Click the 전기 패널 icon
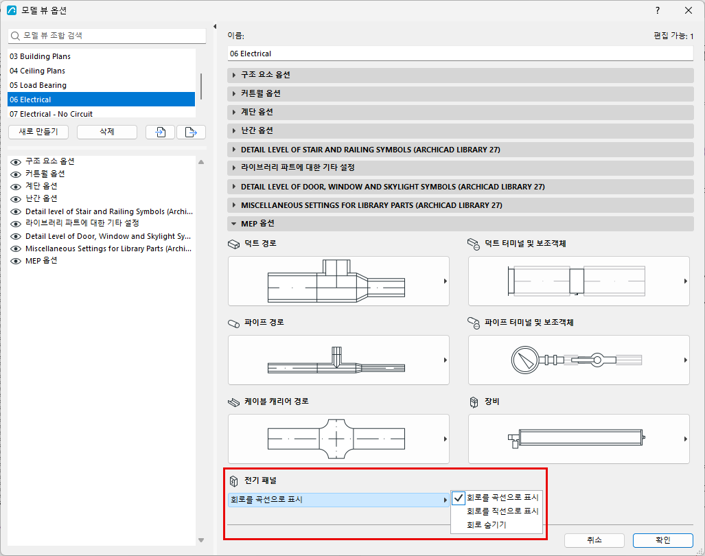Screen dimensions: 705x556 click(x=234, y=481)
